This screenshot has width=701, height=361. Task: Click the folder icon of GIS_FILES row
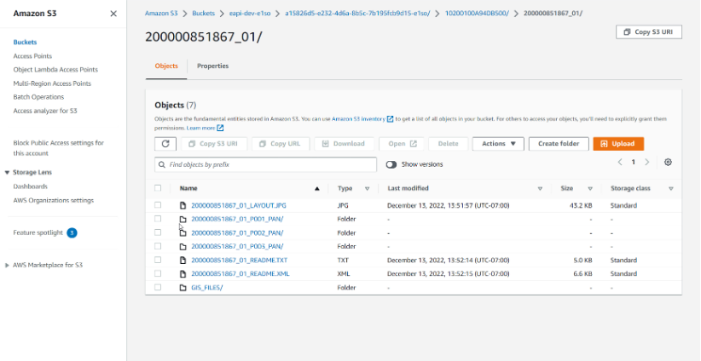point(182,288)
